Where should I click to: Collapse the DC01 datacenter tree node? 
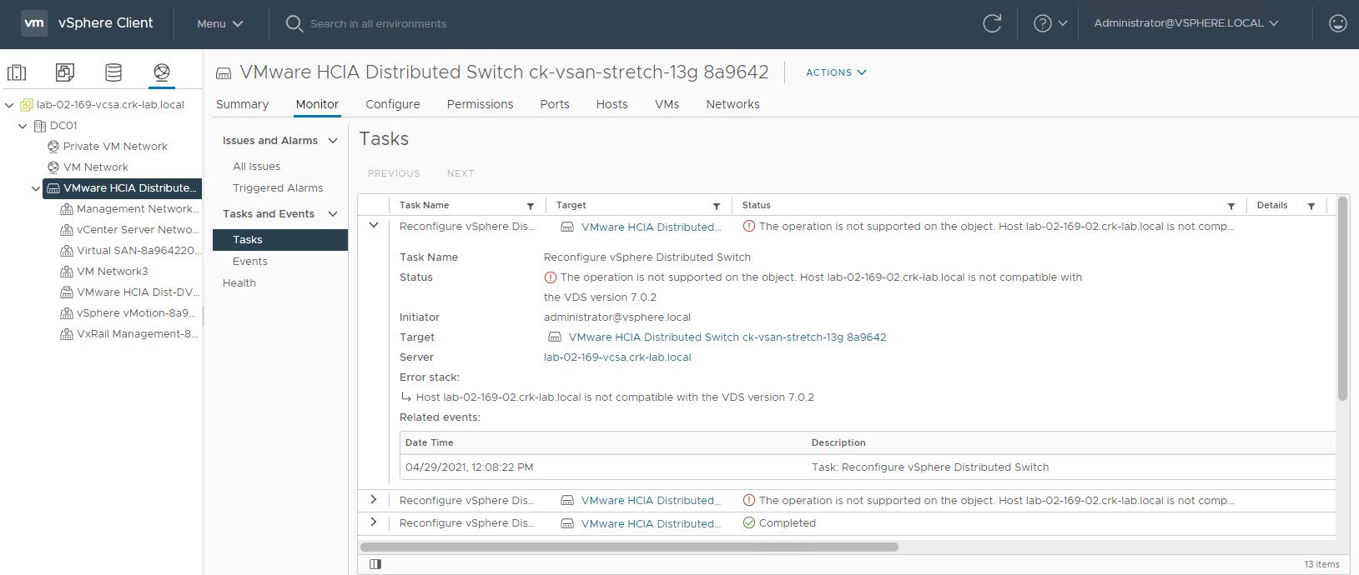[x=23, y=126]
